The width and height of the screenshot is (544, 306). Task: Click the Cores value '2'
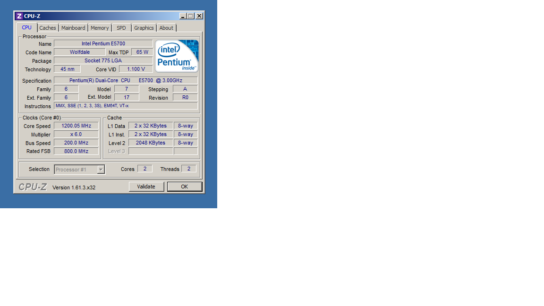point(145,169)
